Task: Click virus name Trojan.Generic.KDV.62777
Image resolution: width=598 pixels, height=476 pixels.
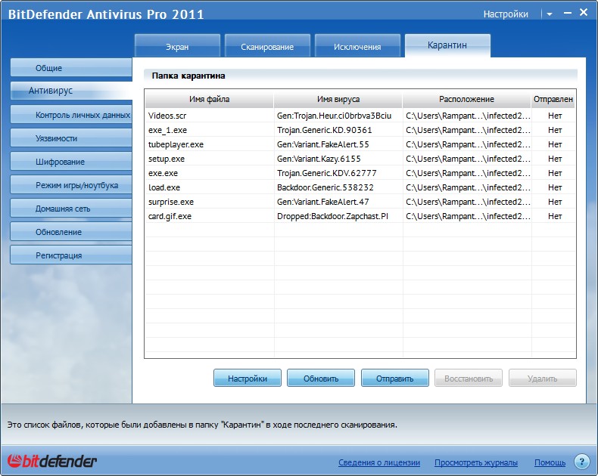Action: (x=327, y=173)
